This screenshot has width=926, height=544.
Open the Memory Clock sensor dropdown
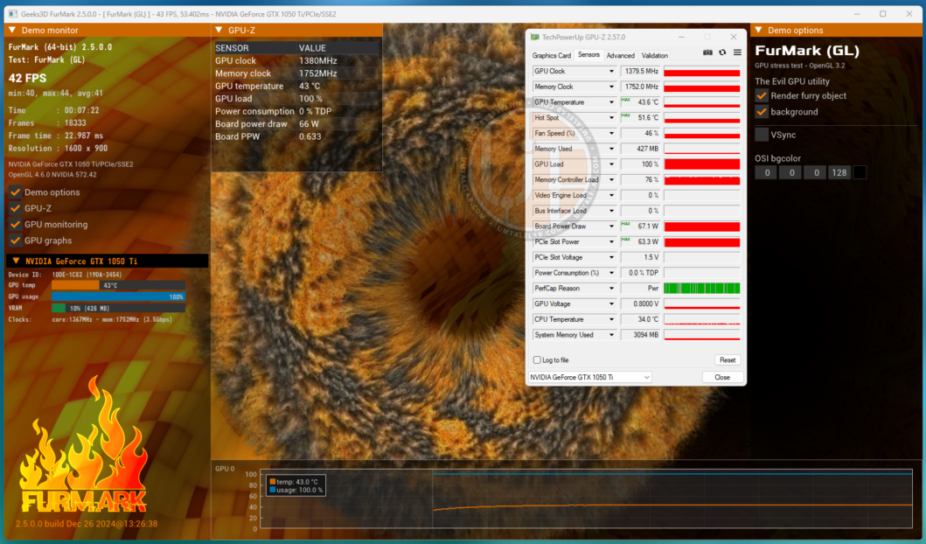point(611,87)
